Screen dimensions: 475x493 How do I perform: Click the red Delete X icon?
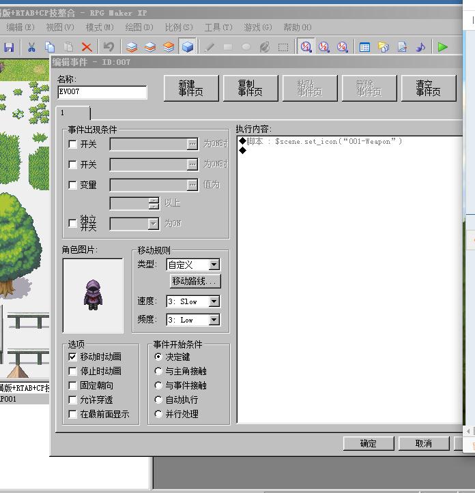[x=87, y=47]
